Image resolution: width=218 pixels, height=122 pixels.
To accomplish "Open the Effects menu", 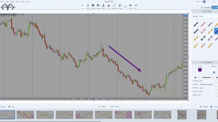I will coord(12,2).
